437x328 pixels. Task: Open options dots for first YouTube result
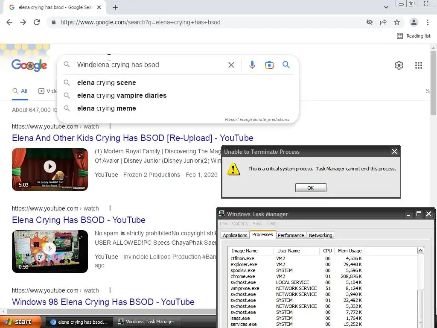[x=110, y=126]
